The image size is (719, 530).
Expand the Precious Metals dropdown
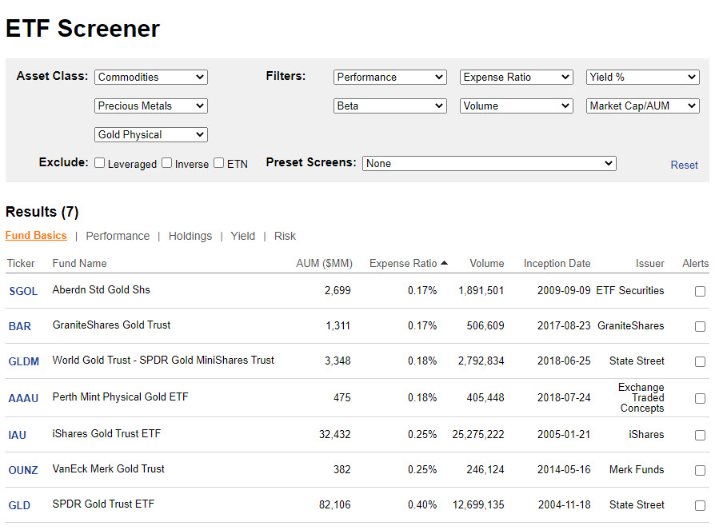151,106
